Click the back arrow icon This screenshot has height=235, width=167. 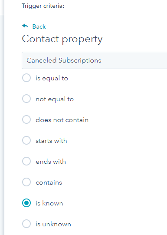pos(25,26)
